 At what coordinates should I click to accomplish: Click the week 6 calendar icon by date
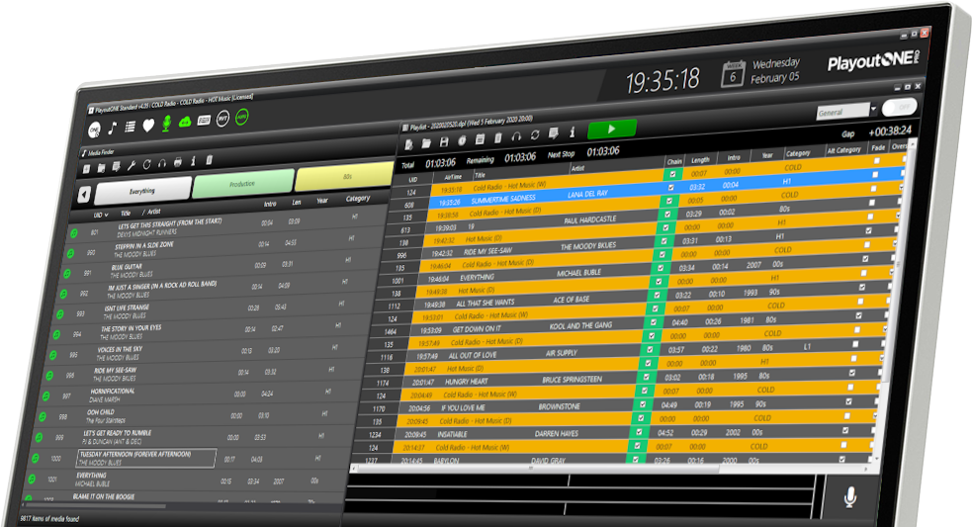point(732,74)
